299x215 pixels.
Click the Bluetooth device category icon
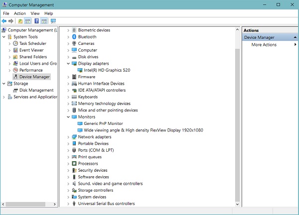click(74, 37)
